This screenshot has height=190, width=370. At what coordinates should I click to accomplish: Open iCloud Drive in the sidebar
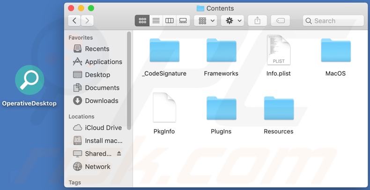(x=97, y=128)
